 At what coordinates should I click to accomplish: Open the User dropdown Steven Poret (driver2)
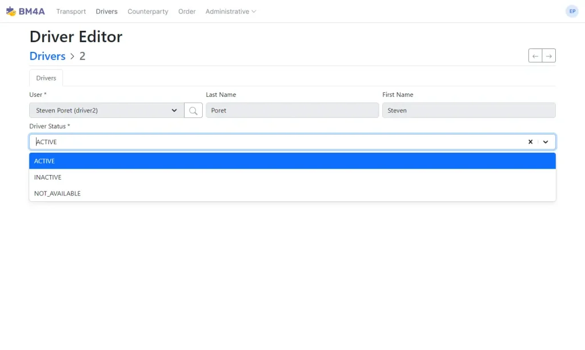pos(107,110)
